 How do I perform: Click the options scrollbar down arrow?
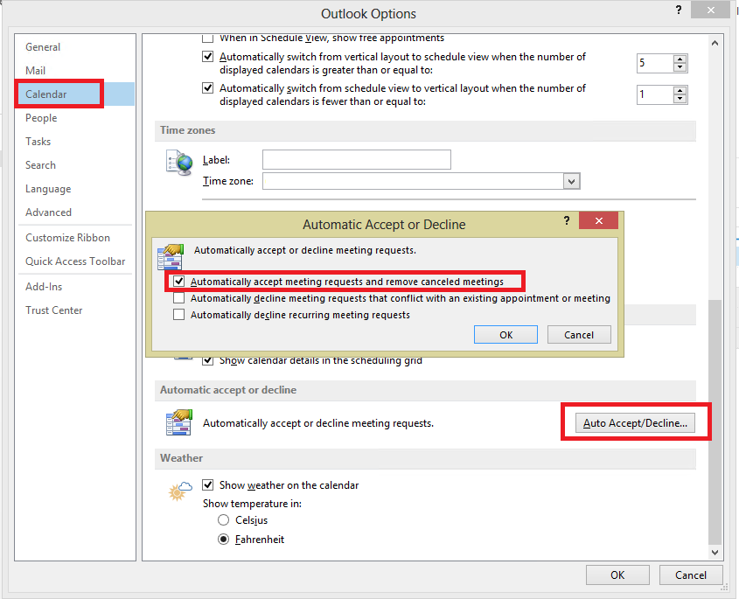coord(715,552)
